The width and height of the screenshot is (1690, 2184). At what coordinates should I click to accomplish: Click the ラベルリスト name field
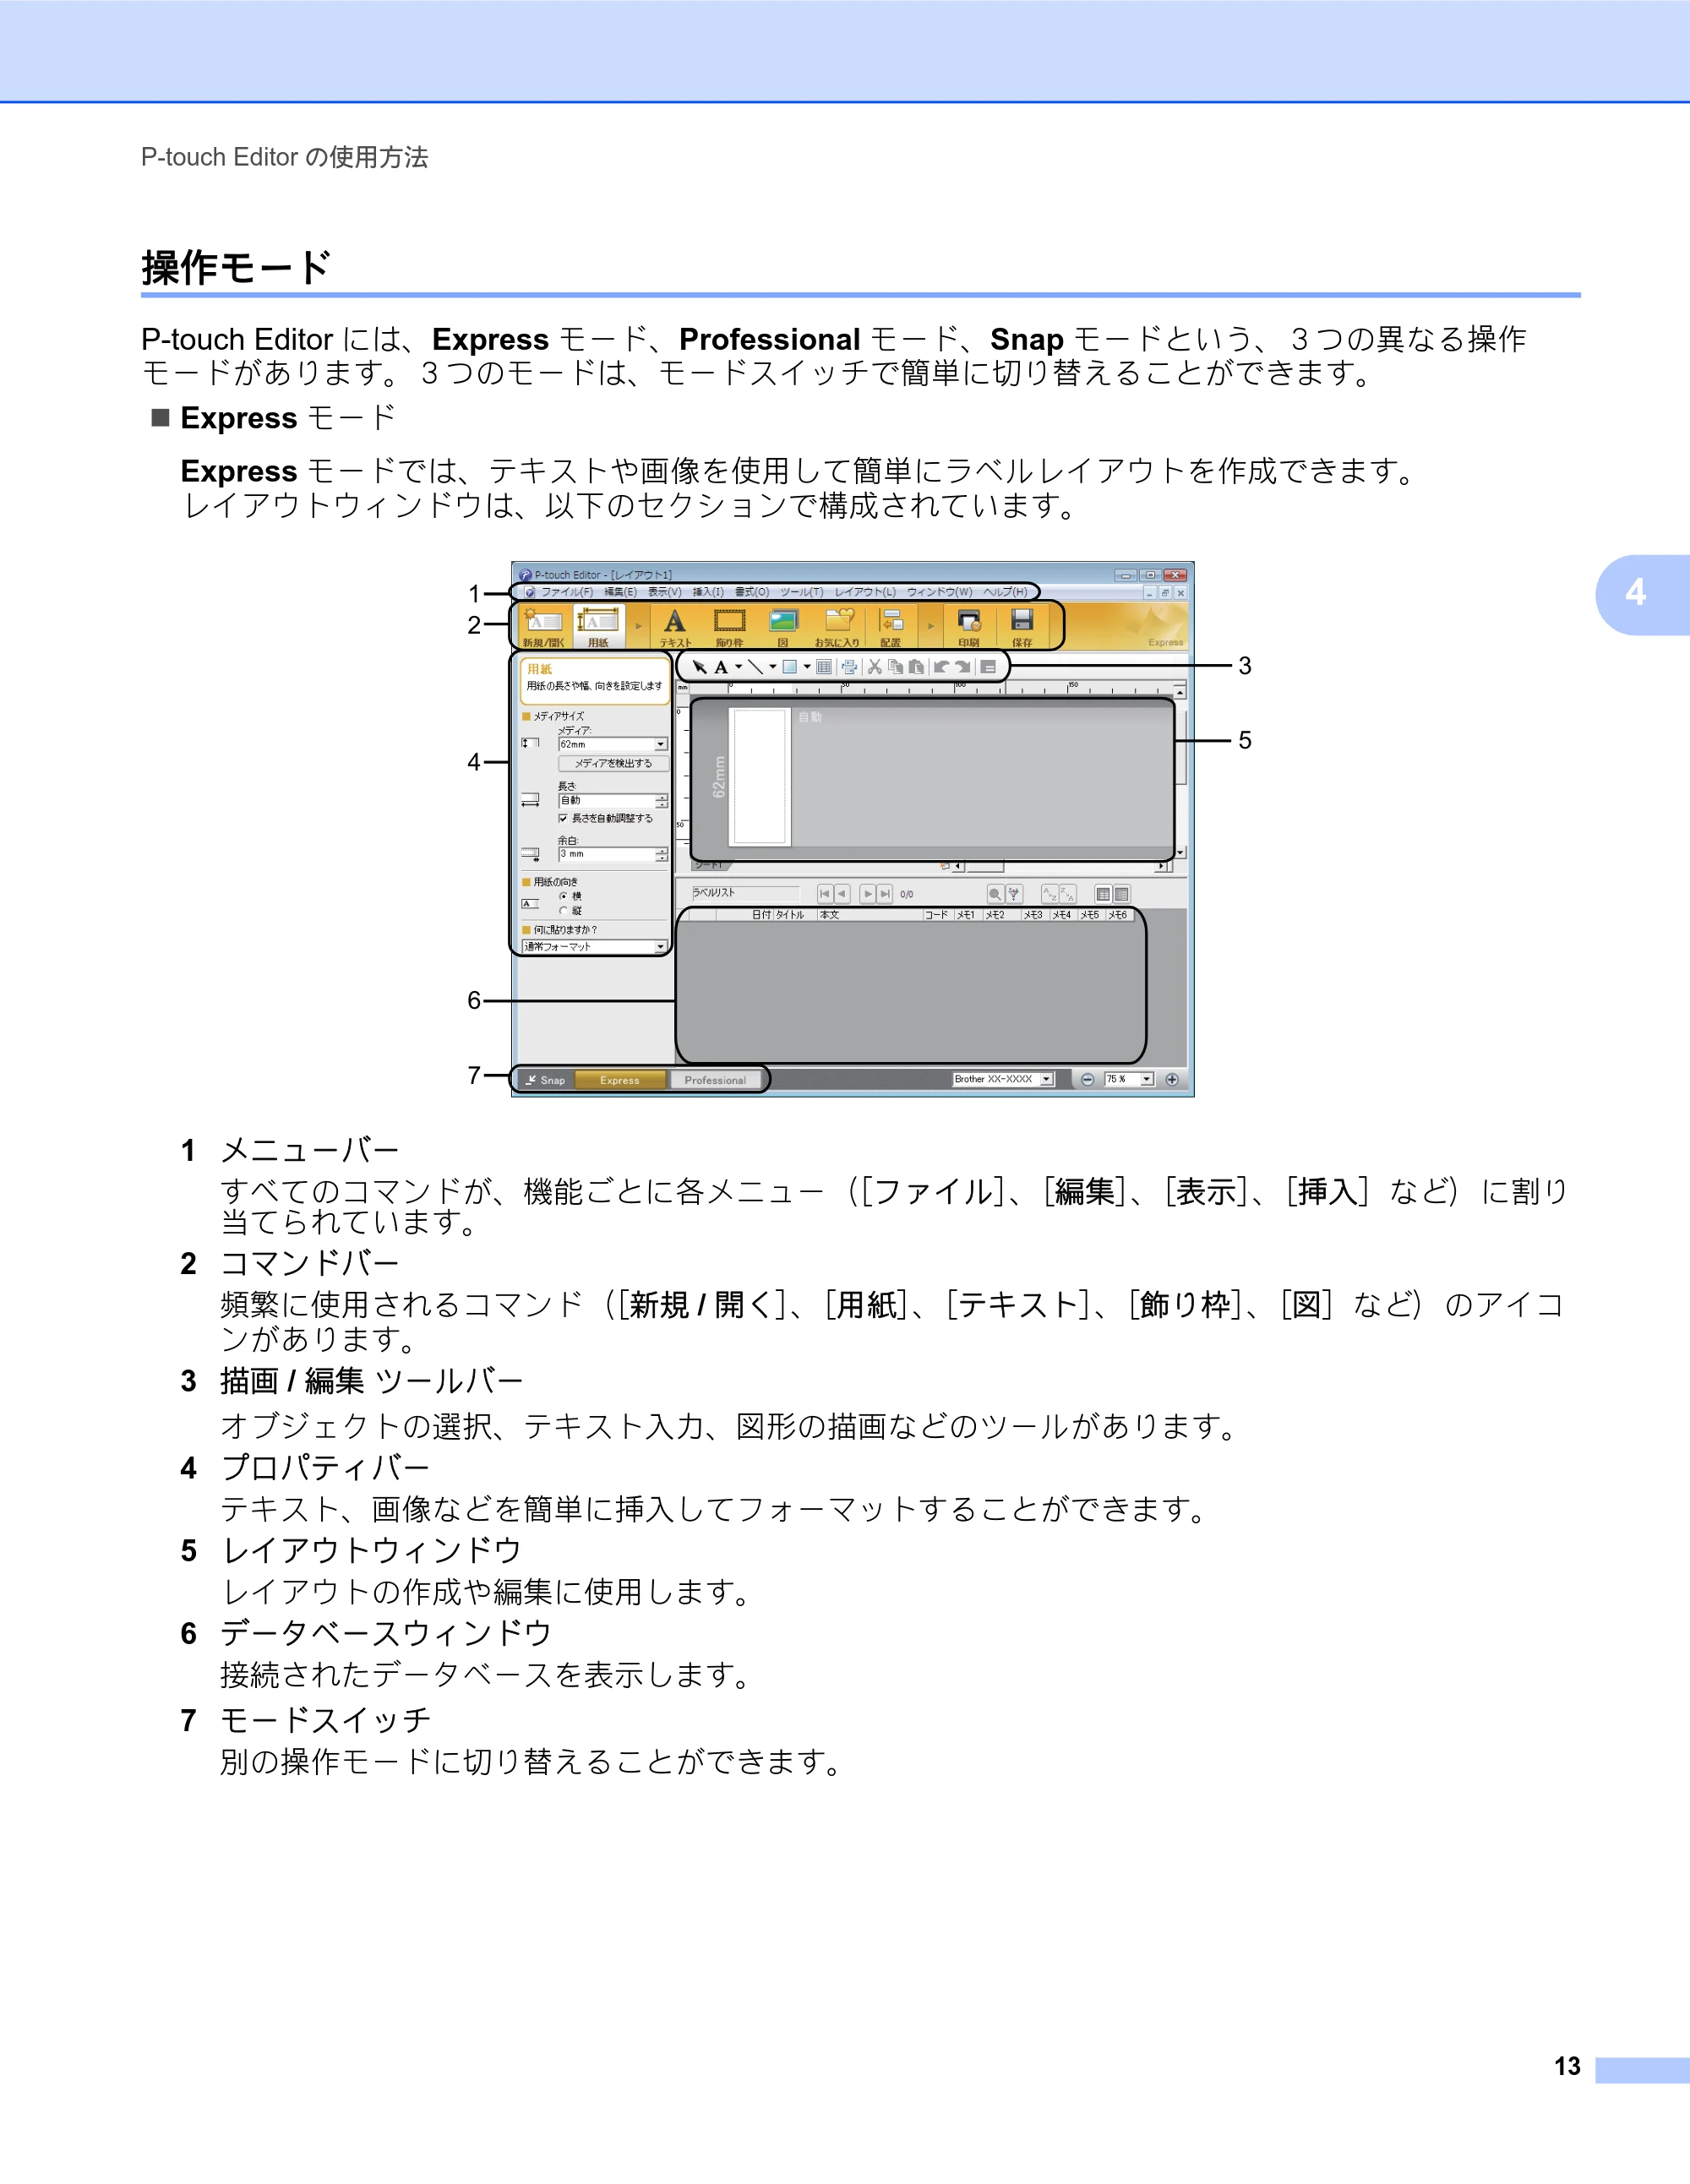(x=746, y=893)
